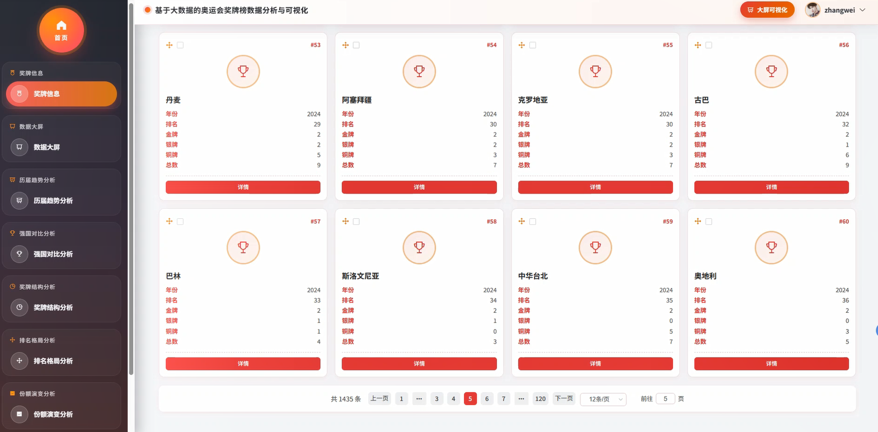Tick the checkbox on card #53
Screen dimensions: 878x432
pos(180,45)
